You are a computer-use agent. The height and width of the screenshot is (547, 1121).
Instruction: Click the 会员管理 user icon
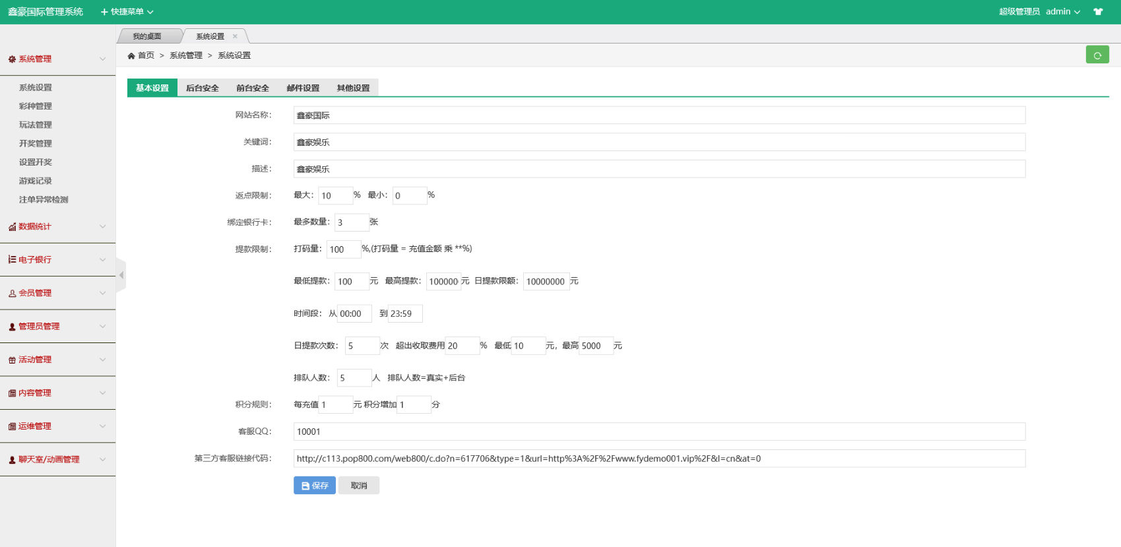(12, 294)
